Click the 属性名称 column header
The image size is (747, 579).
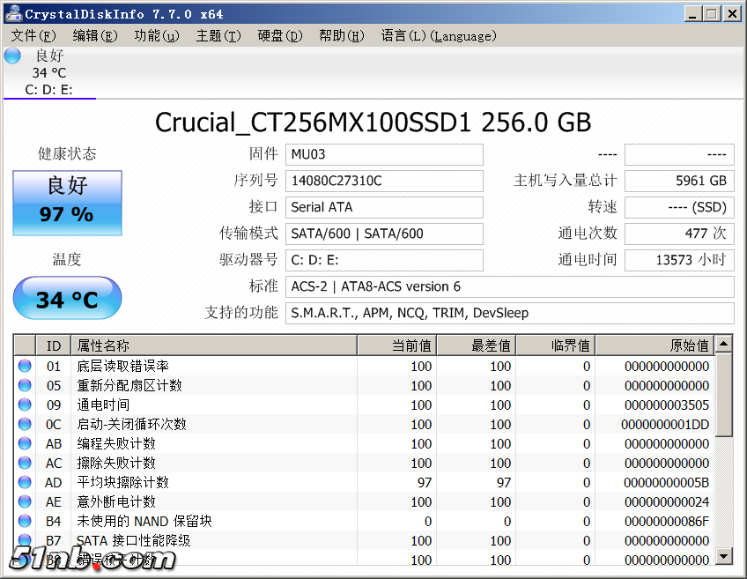pos(214,345)
